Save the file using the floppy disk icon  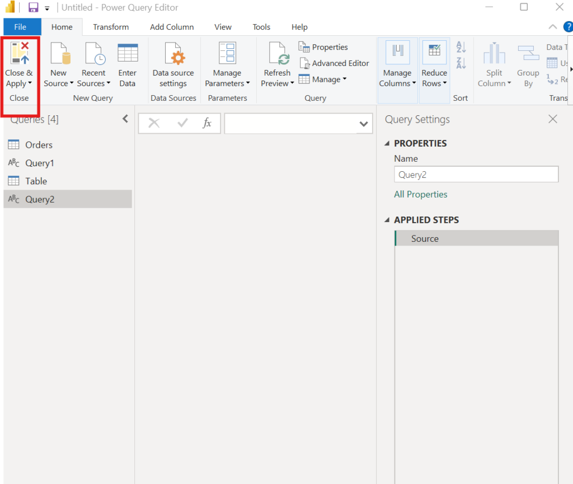tap(33, 7)
